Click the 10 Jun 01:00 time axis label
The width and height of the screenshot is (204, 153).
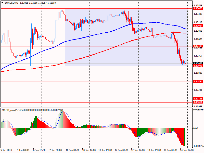[73, 150]
